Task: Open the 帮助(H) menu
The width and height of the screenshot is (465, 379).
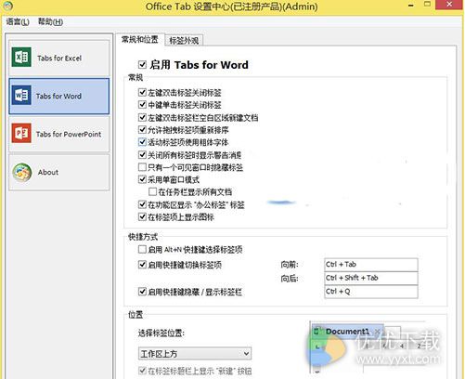Action: click(50, 21)
